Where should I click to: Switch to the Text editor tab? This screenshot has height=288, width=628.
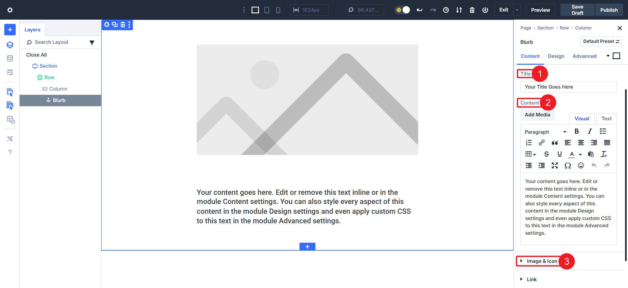606,119
